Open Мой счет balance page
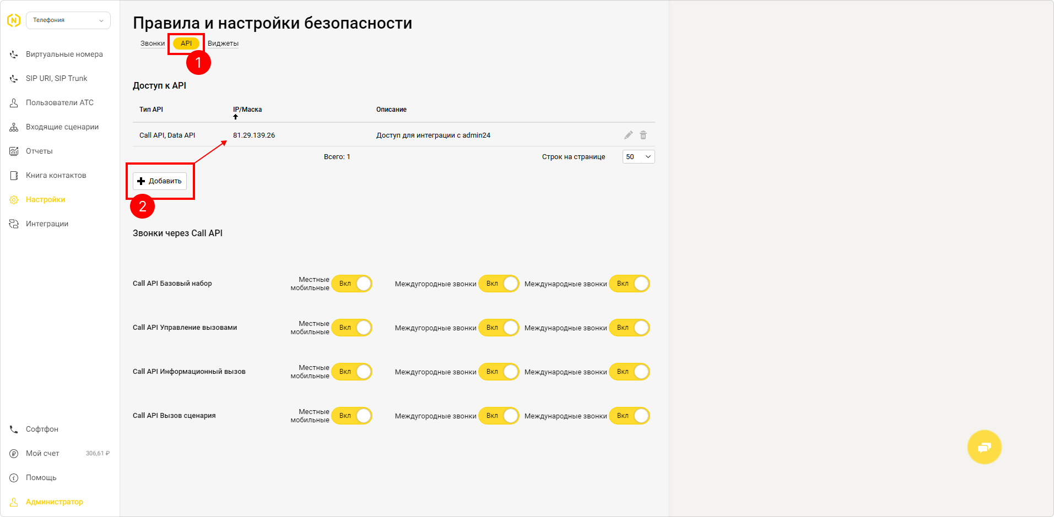Viewport: 1054px width, 517px height. coord(42,454)
